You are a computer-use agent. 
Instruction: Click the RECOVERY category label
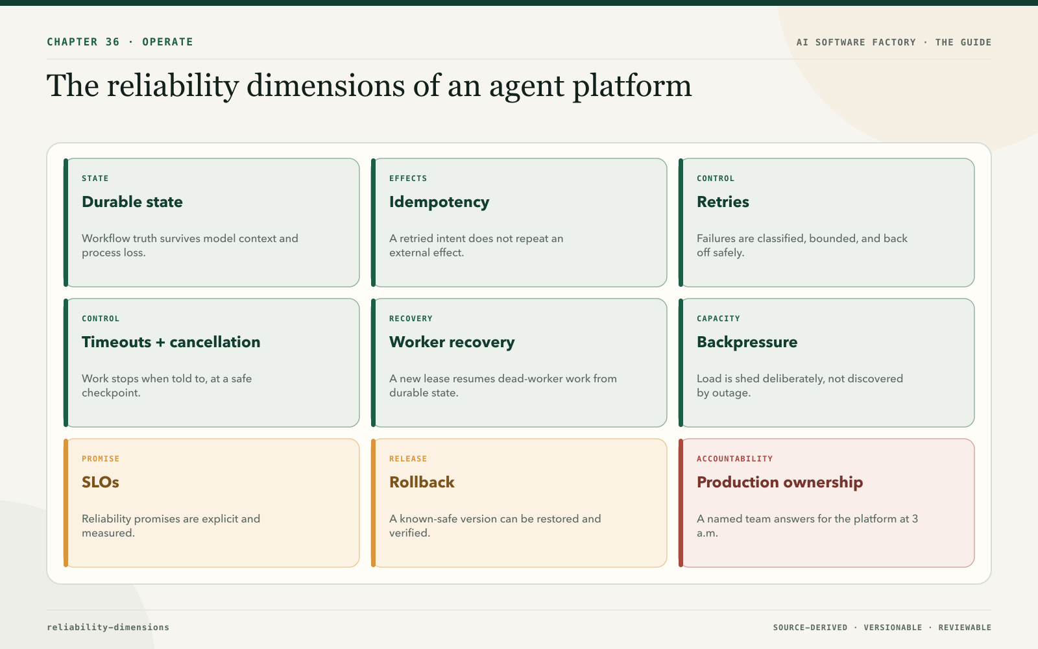411,319
